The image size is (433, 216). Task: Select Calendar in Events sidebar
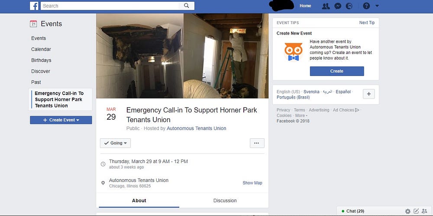point(41,49)
